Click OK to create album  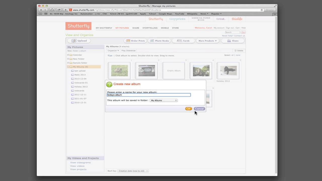(x=188, y=109)
